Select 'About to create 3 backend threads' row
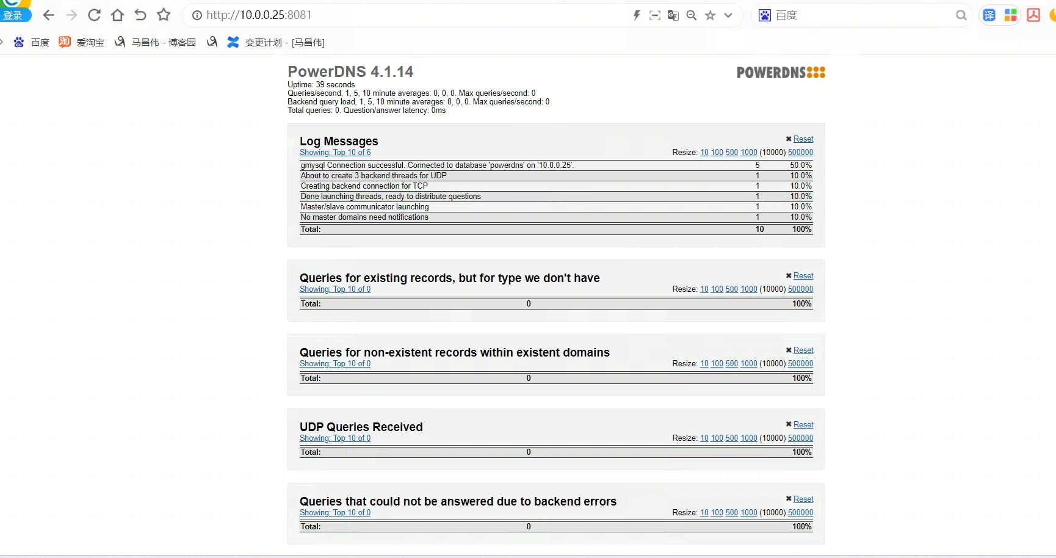Screen dimensions: 1056x558 tap(556, 176)
